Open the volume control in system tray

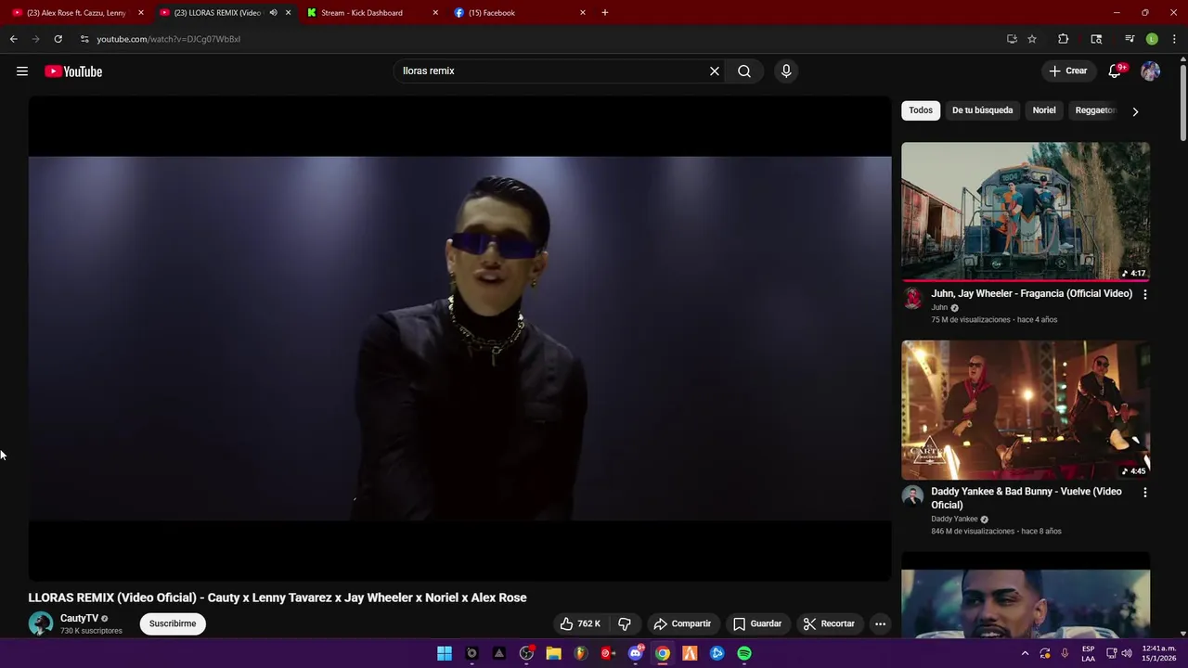(1126, 653)
